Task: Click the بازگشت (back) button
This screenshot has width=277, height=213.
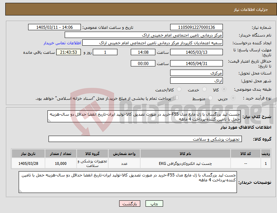Action: click(130, 204)
